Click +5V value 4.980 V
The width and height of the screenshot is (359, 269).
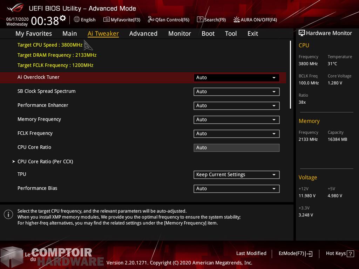point(335,196)
